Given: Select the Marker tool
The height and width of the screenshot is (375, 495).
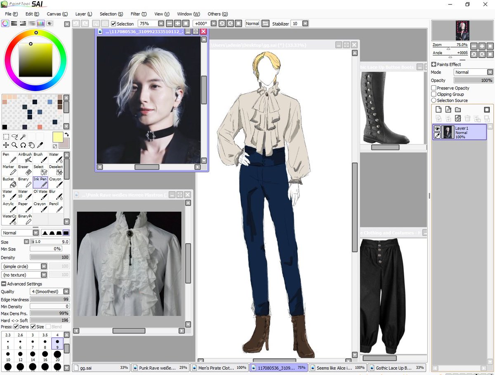Looking at the screenshot, I should (9, 170).
